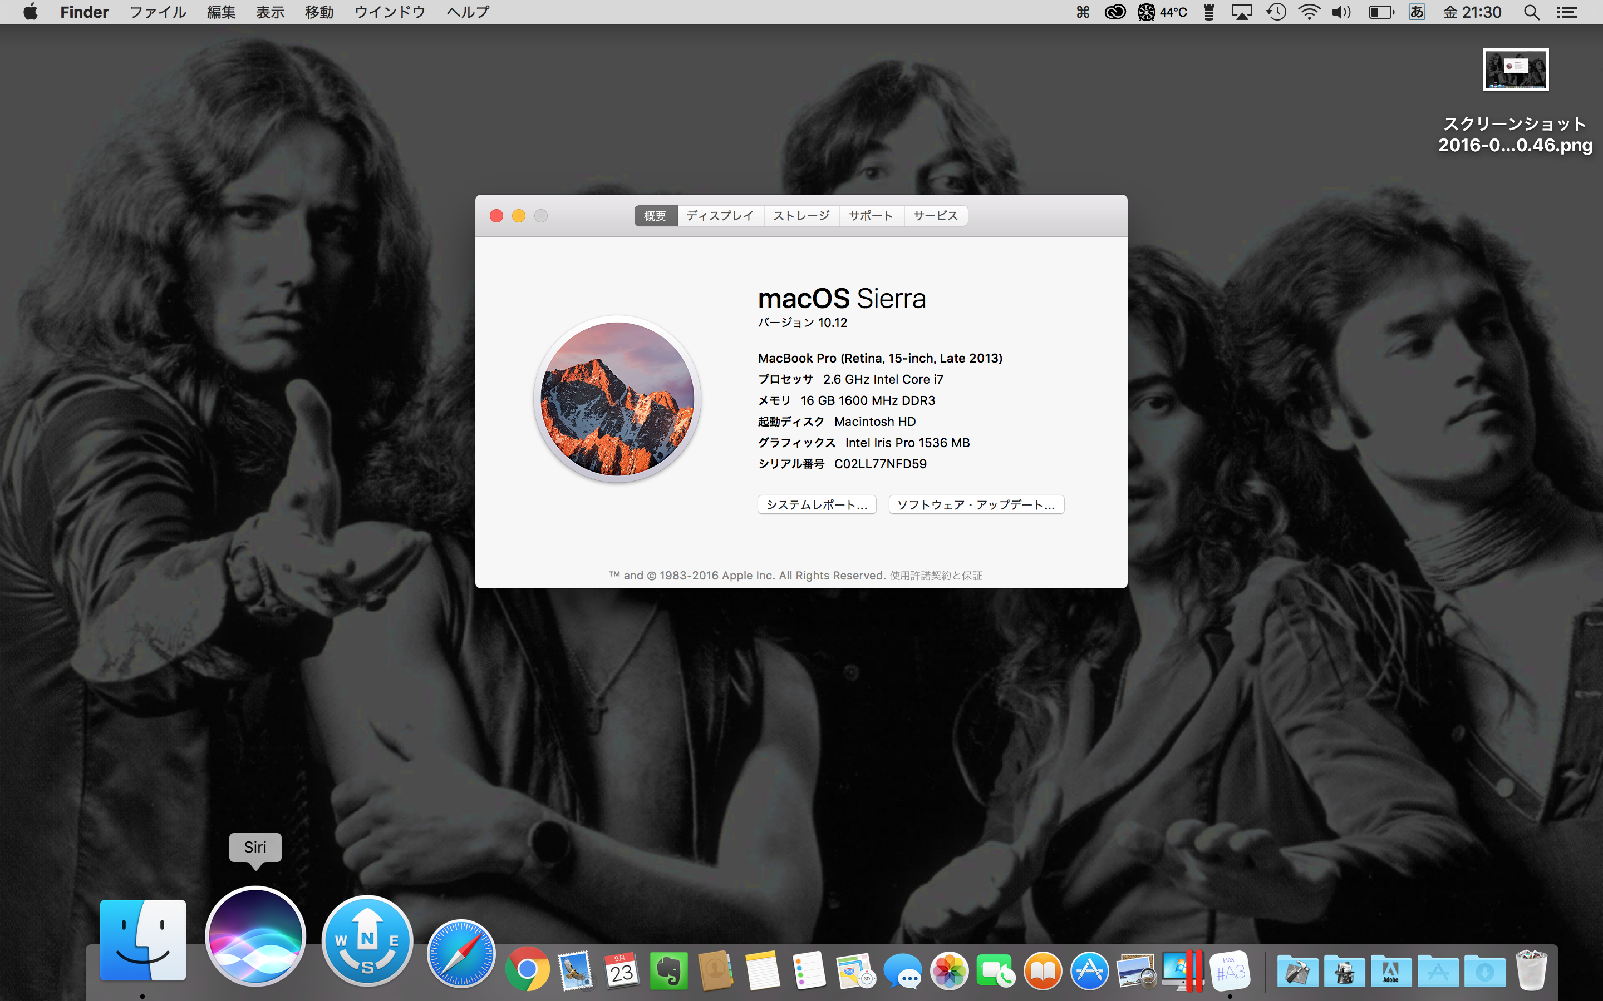Open the Downloads folder stack in Dock

click(1484, 971)
